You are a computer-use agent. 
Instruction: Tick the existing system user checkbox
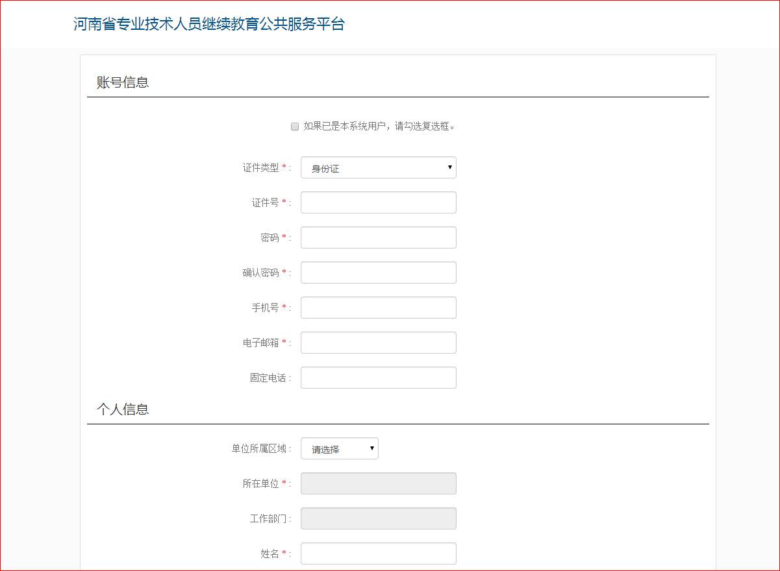(x=295, y=127)
